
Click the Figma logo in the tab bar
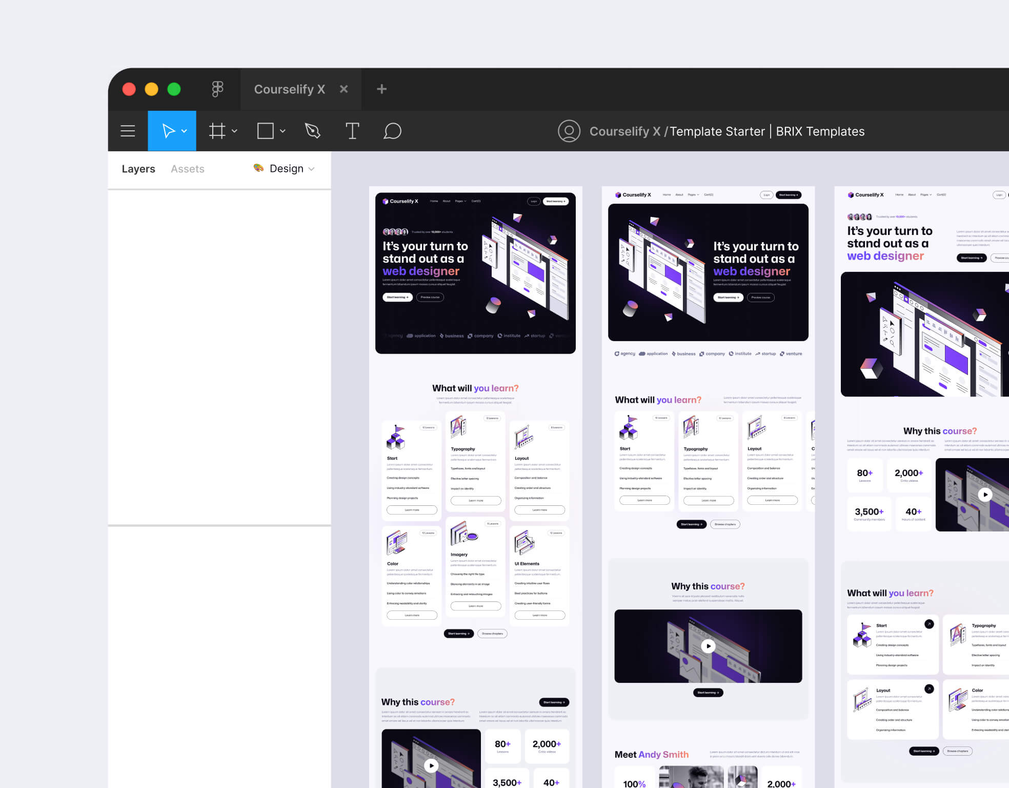click(x=217, y=89)
